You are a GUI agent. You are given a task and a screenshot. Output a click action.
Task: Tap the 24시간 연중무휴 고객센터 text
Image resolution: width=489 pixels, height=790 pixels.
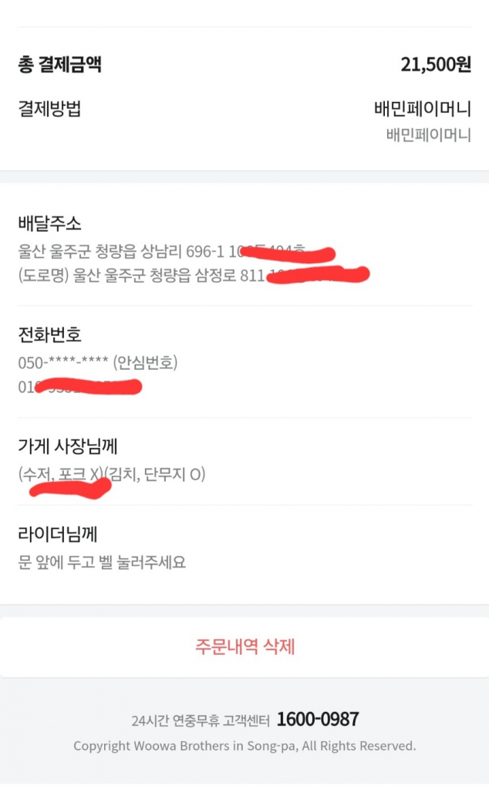tap(201, 721)
